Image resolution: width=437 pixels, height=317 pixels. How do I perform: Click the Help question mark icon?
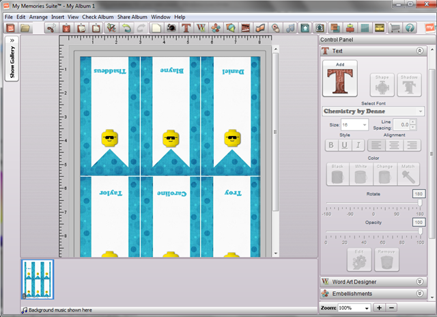tap(410, 28)
